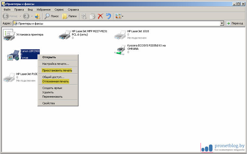Open the Back button history dropdown arrow
The width and height of the screenshot is (247, 154).
[x=20, y=16]
